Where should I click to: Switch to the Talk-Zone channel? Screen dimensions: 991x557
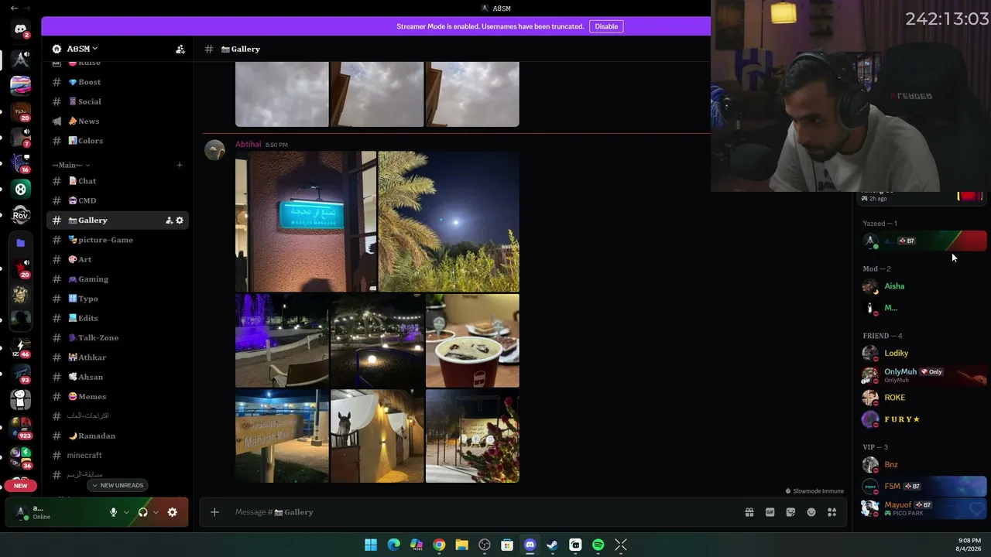click(x=118, y=338)
